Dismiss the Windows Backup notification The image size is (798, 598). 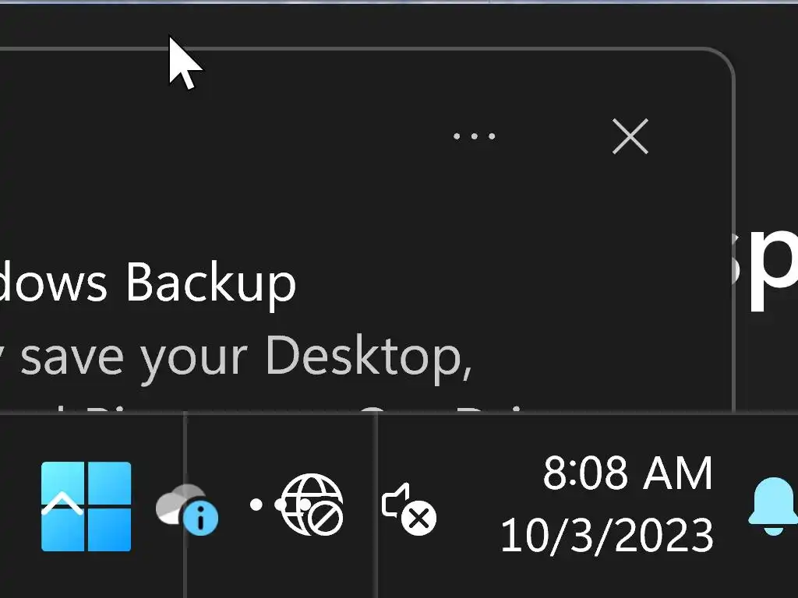[x=630, y=138]
